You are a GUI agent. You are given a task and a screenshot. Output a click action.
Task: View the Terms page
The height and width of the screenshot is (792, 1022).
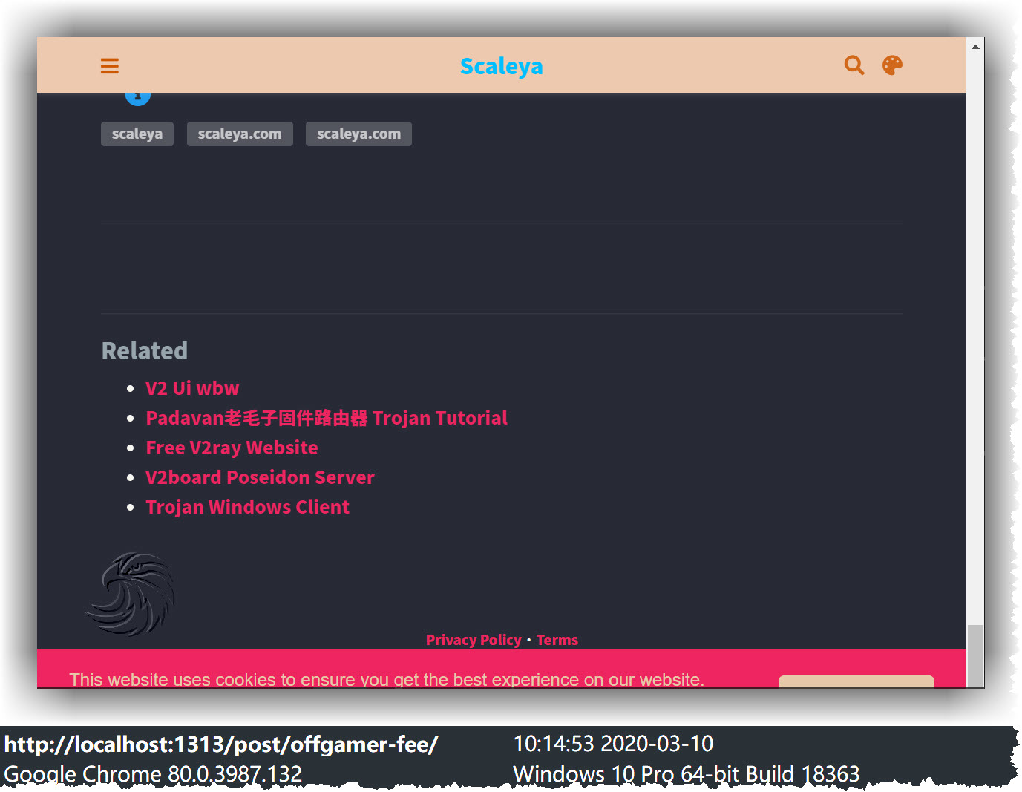557,640
